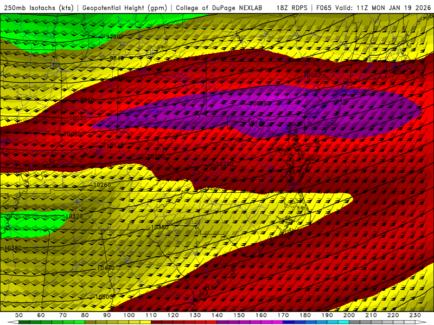434x325 pixels.
Task: Click the 9780 height contour label
Action: pos(113,37)
